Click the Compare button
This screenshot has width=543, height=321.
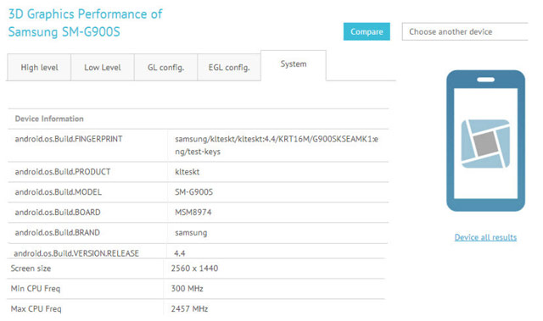(367, 31)
